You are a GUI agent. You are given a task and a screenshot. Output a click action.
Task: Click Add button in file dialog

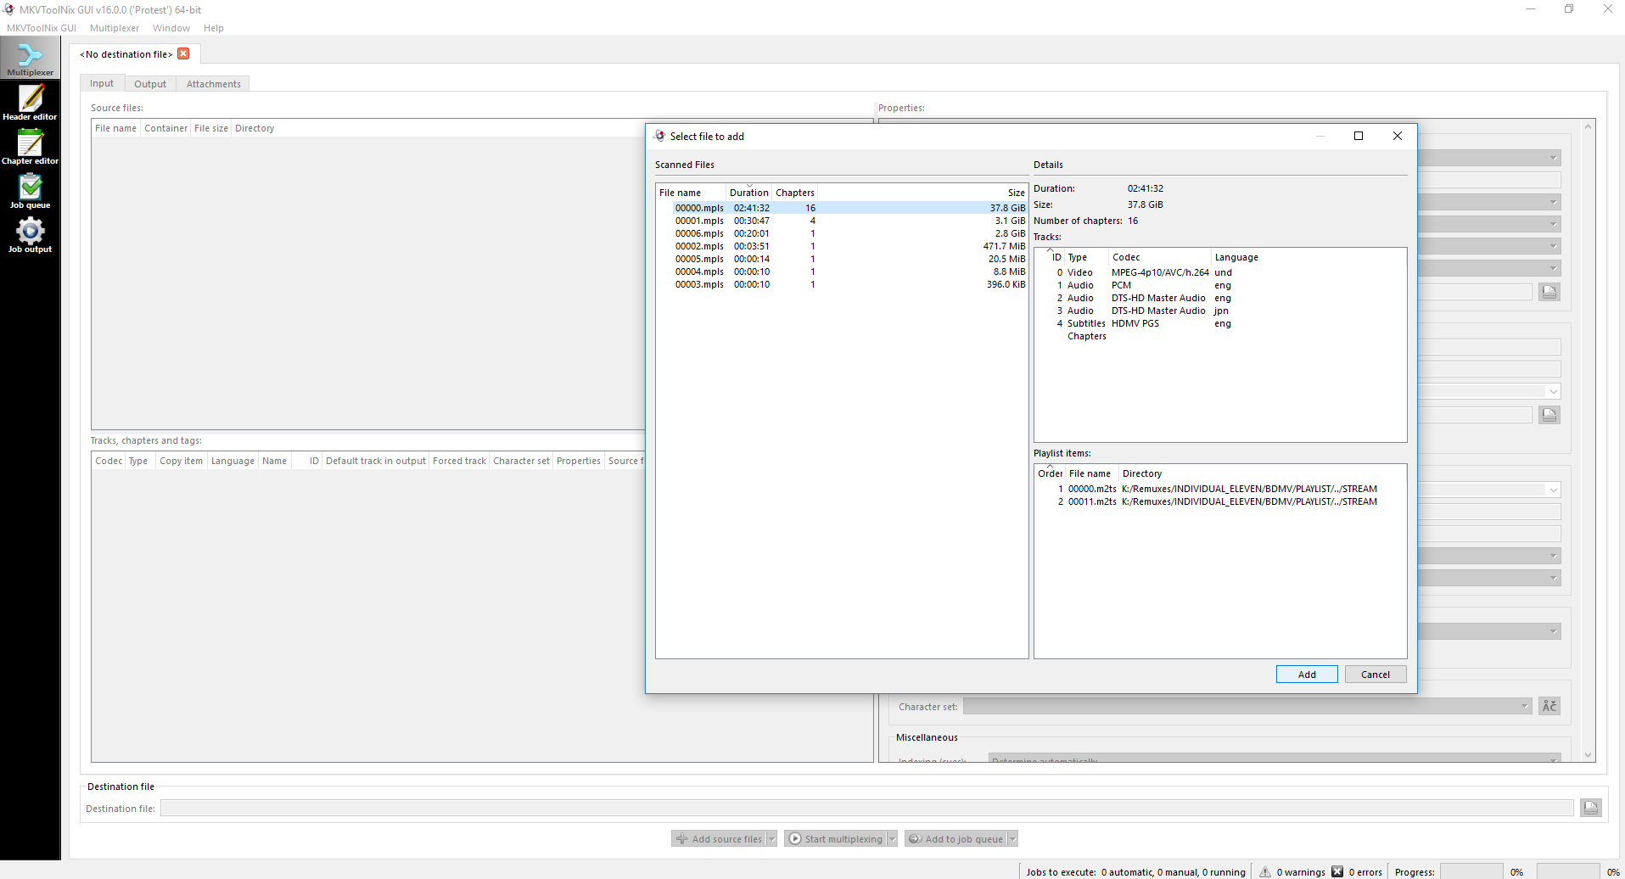(x=1307, y=675)
